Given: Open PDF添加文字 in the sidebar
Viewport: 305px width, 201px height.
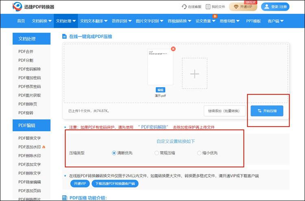Looking at the screenshot, I should click(30, 165).
